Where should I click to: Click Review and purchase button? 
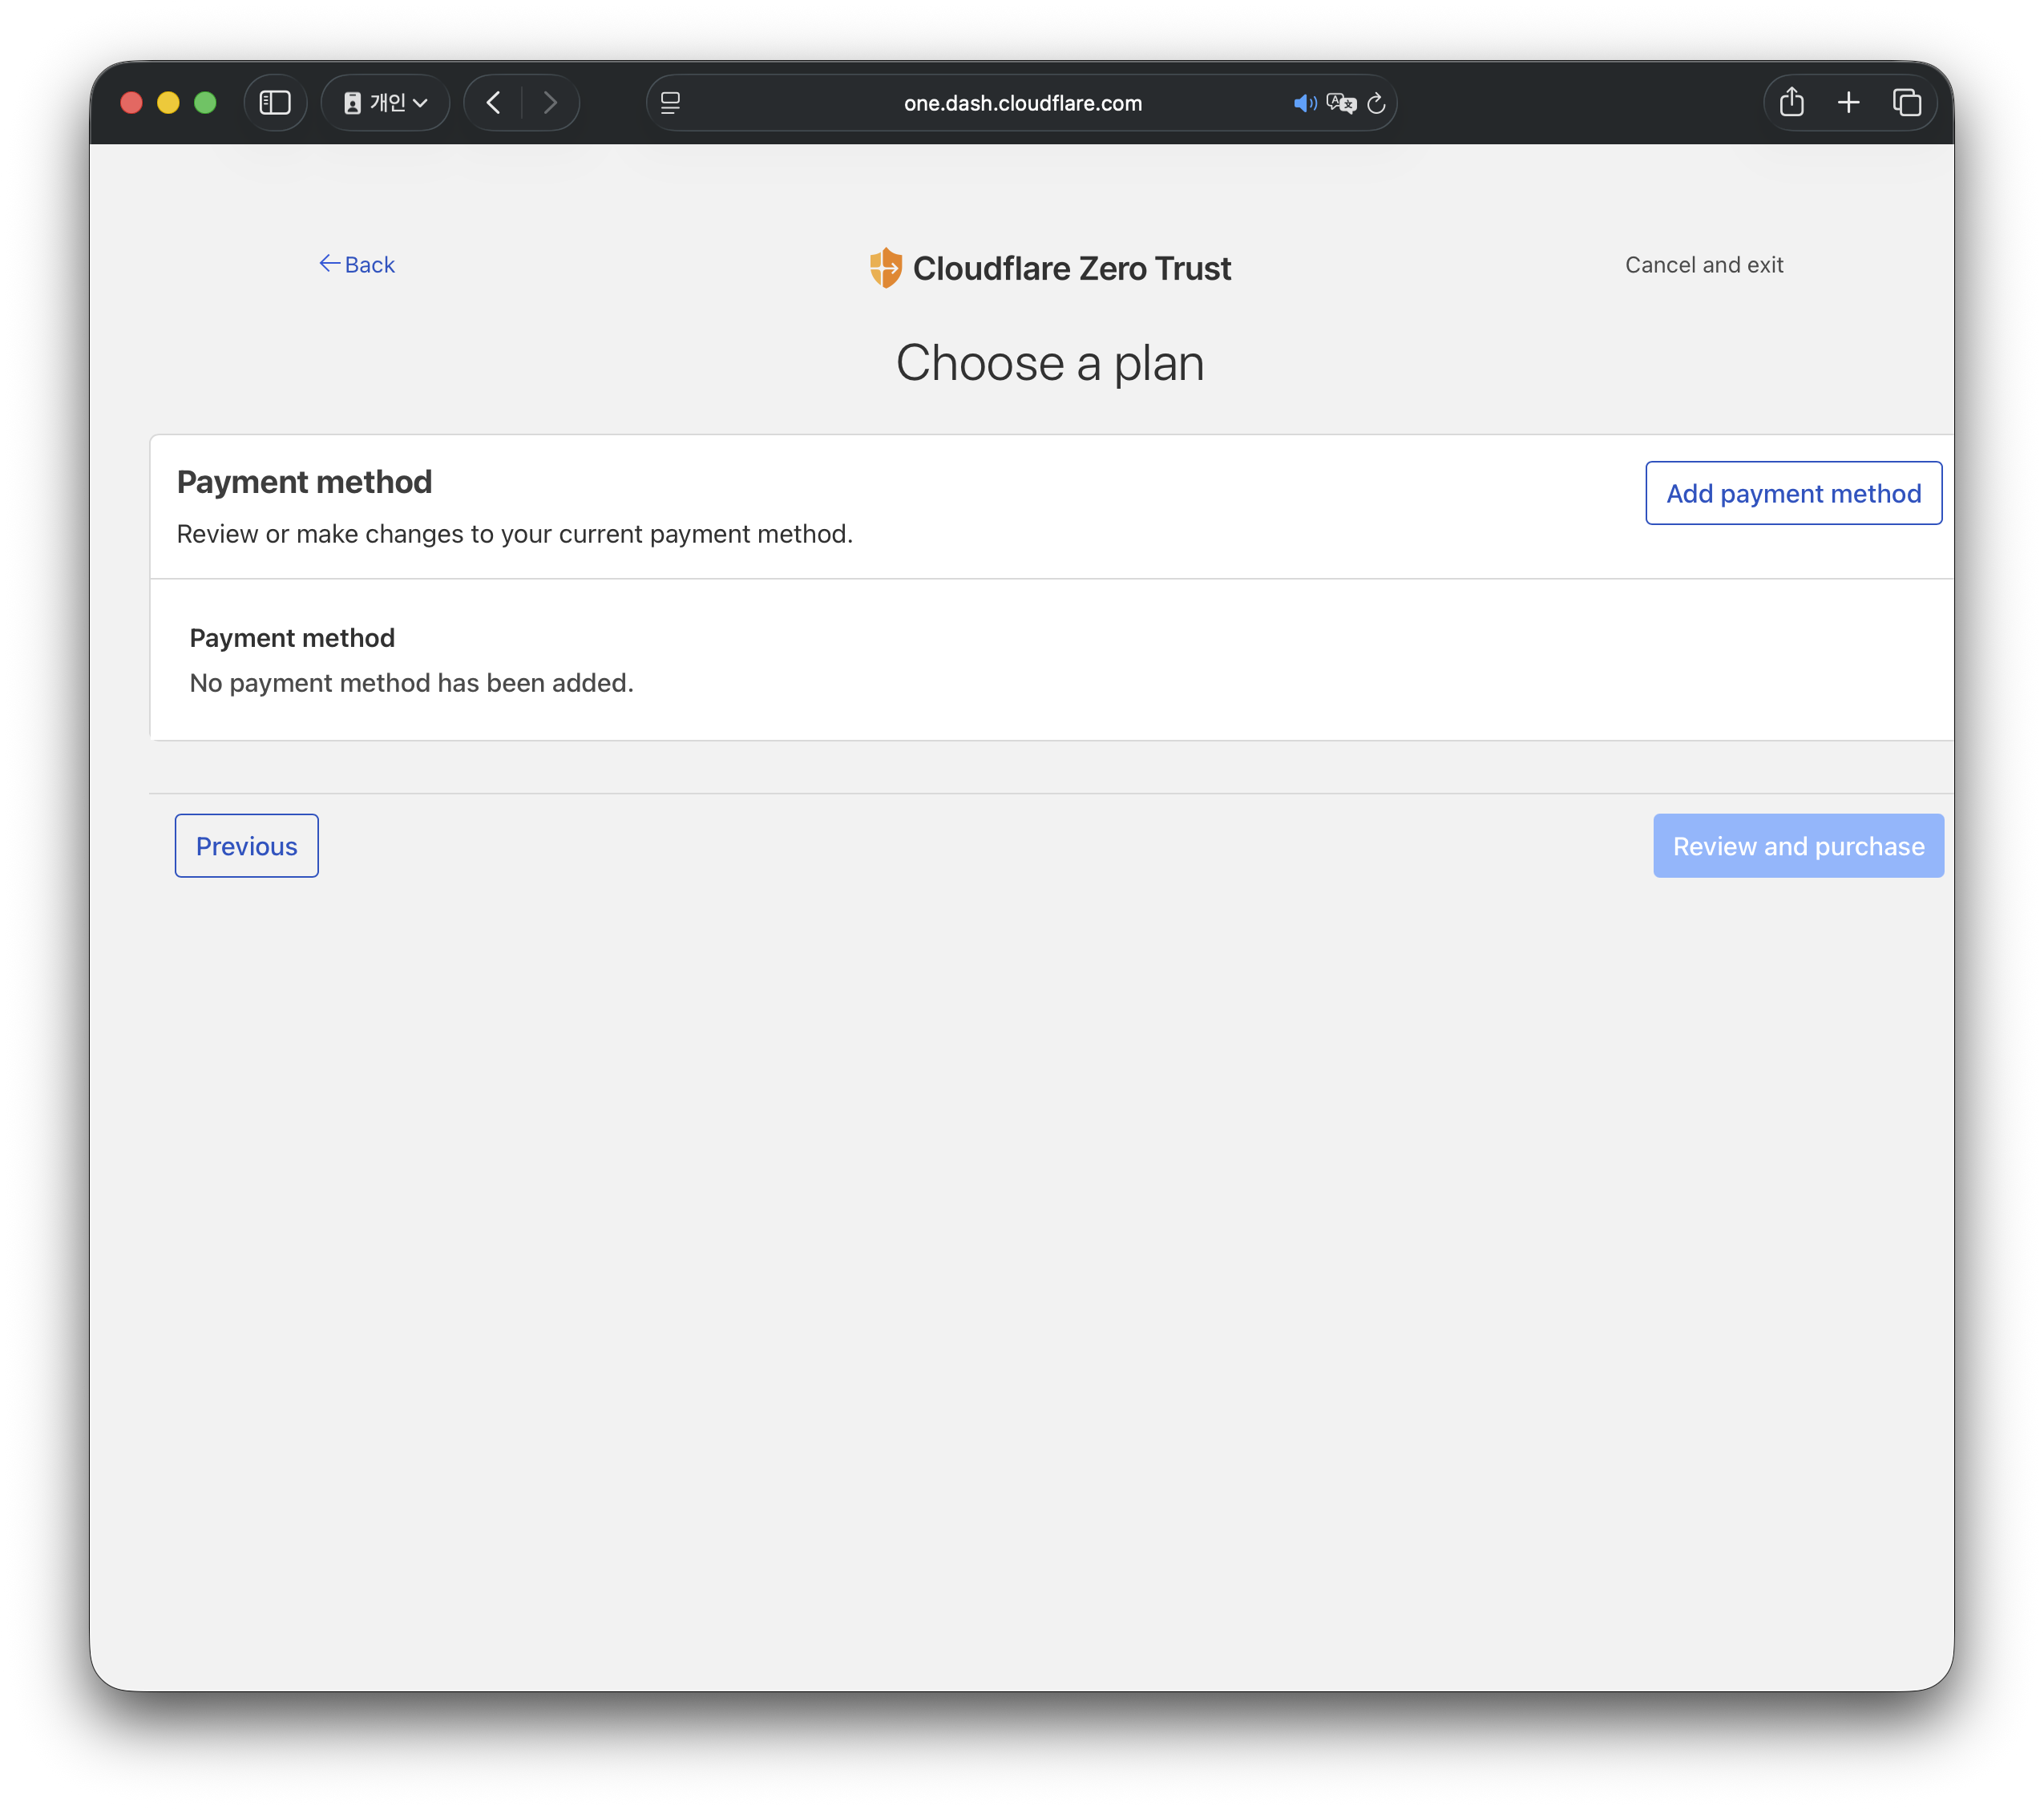(1797, 846)
